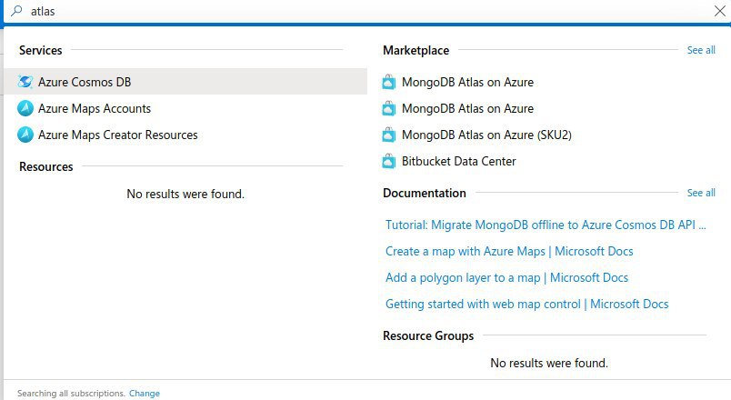
Task: Open Create a map with Azure Maps doc
Action: click(509, 251)
